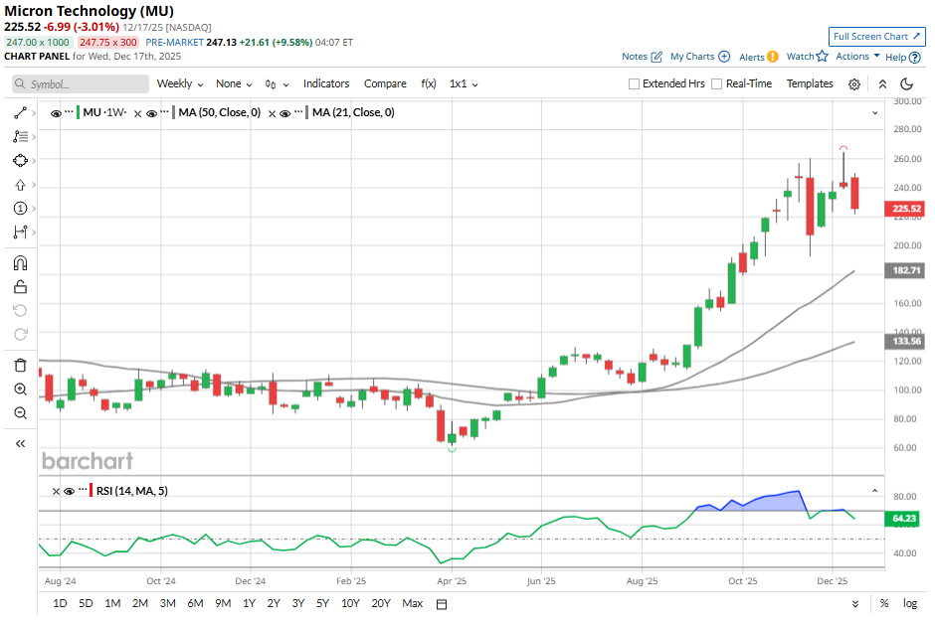Open the calendar date range icon
The height and width of the screenshot is (626, 935).
(442, 603)
